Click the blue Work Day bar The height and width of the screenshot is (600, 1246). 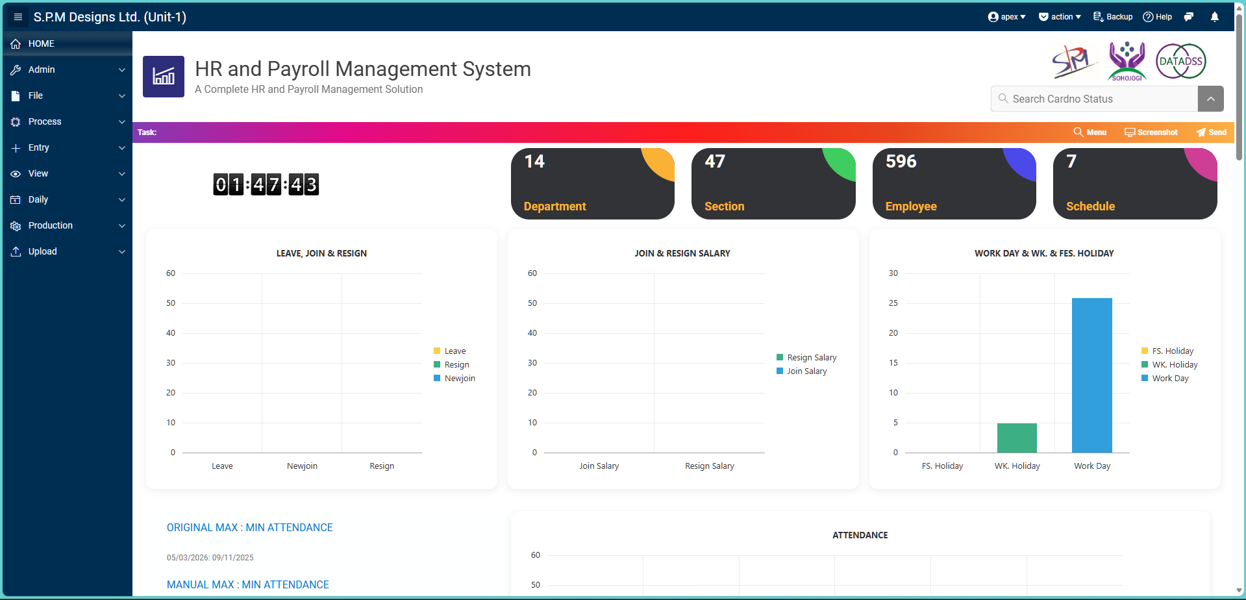point(1092,375)
